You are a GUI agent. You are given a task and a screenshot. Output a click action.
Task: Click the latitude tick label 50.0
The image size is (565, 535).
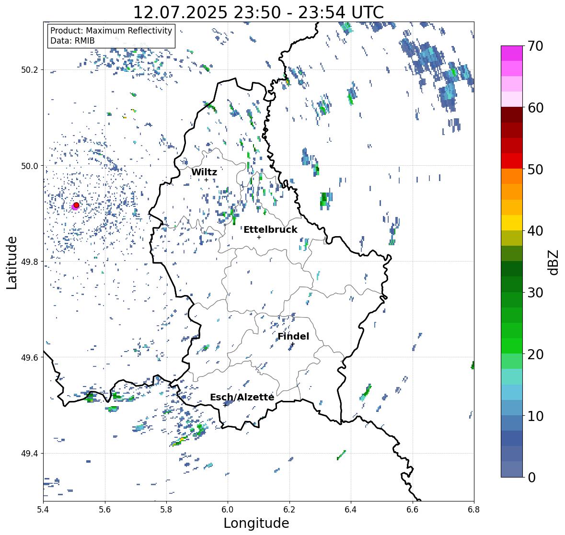tap(30, 166)
